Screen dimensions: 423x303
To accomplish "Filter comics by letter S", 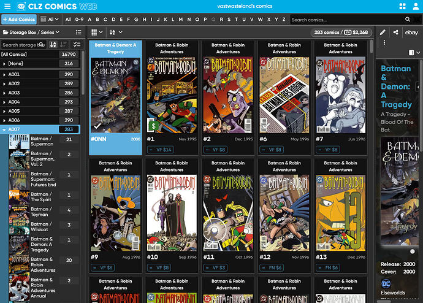I will [229, 20].
